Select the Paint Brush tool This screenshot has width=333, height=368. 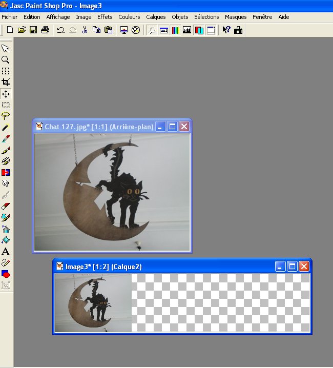click(x=6, y=150)
